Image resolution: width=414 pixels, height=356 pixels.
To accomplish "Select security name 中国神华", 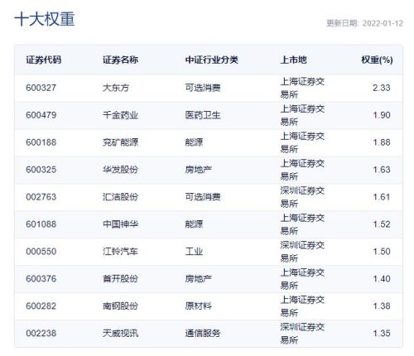I will [120, 224].
